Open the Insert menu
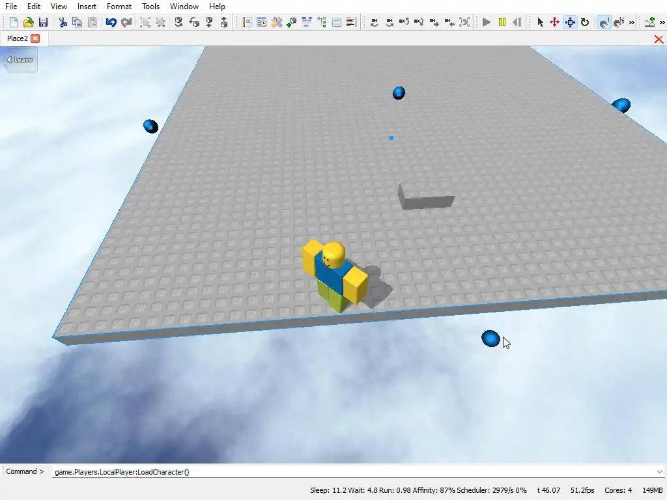667x500 pixels. click(87, 7)
